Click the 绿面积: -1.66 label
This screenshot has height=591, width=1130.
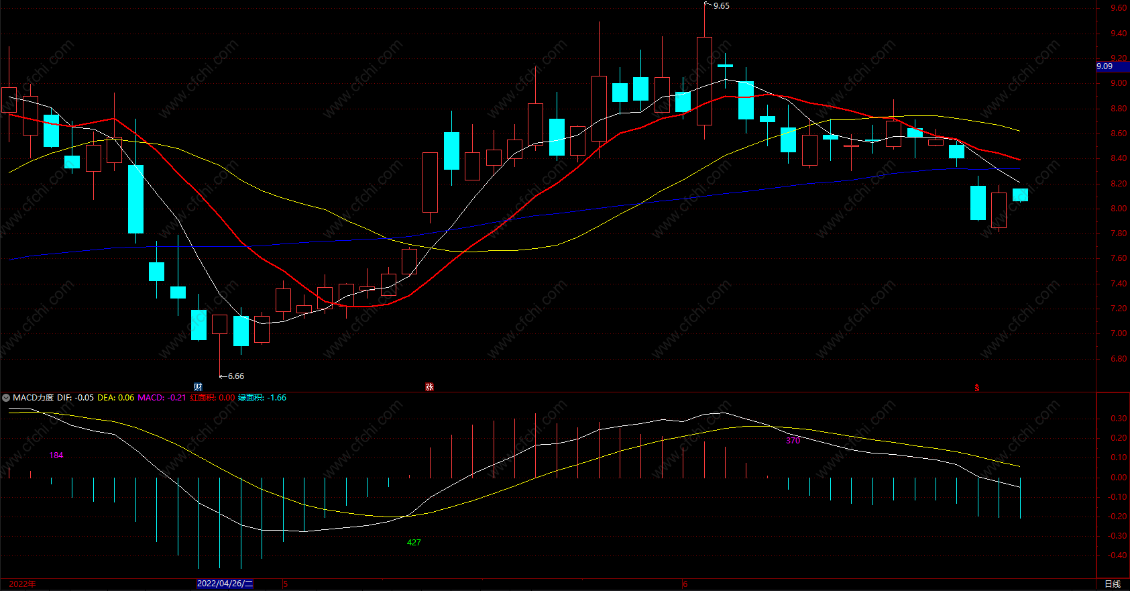262,398
